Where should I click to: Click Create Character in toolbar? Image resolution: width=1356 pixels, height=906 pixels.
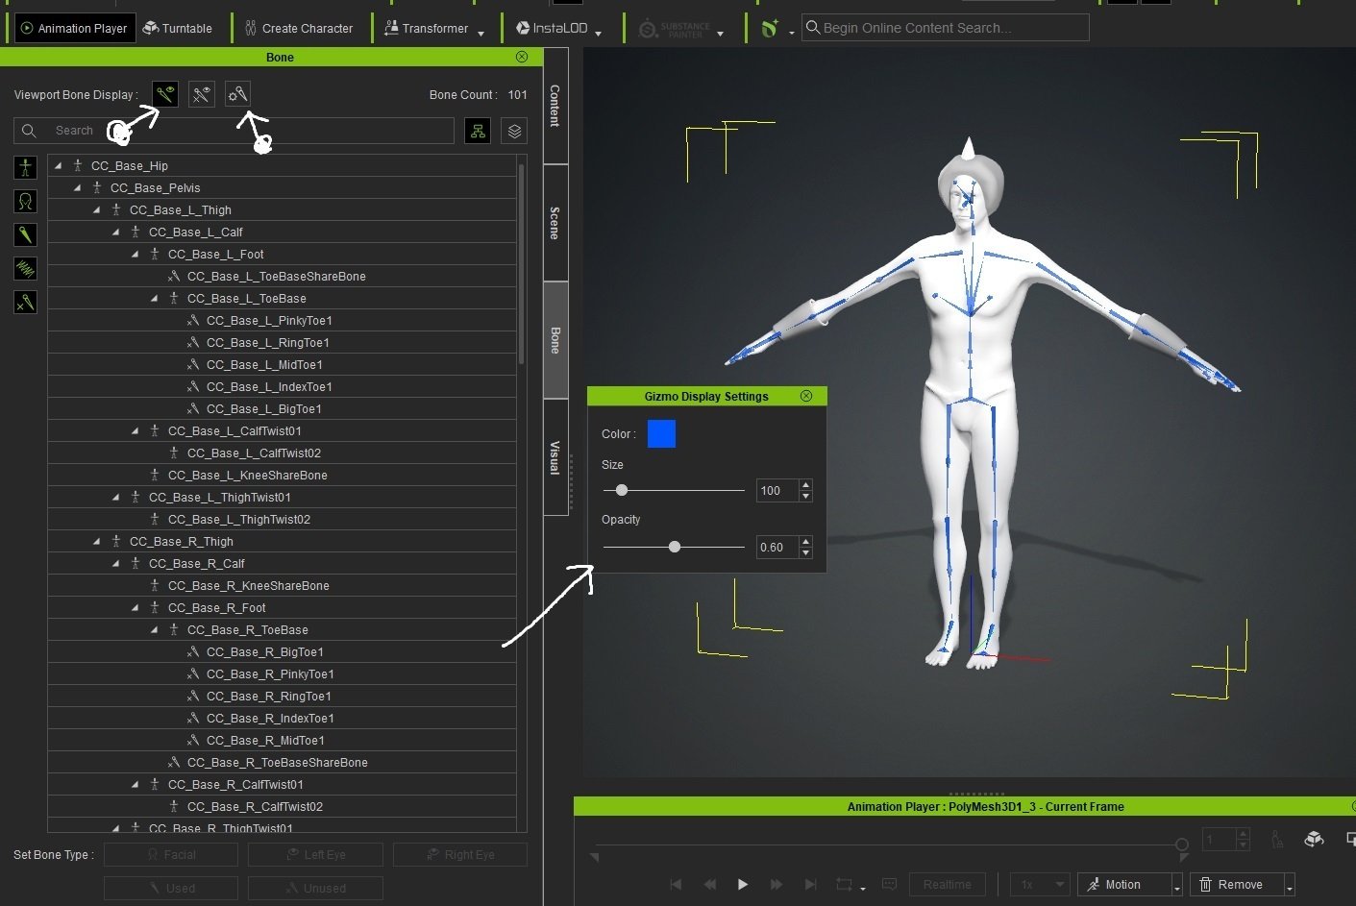[299, 28]
